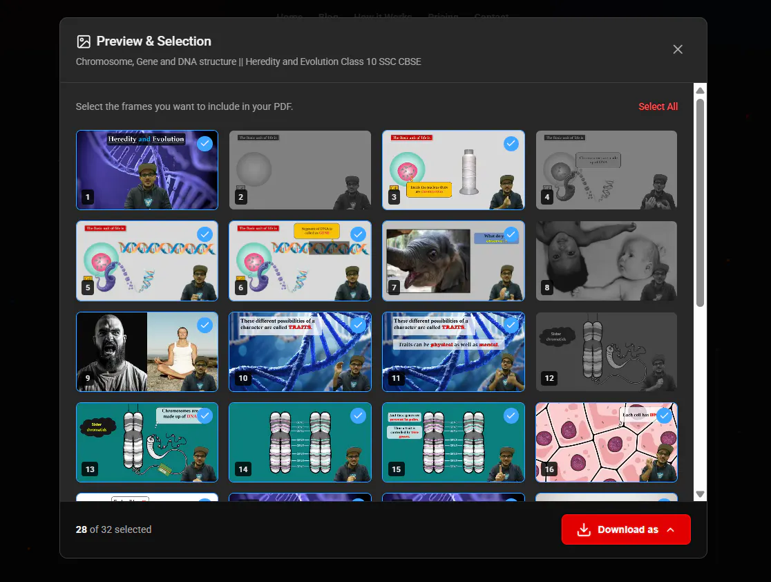Click the '28 of 32 selected' status text
The image size is (771, 582).
[x=113, y=529]
